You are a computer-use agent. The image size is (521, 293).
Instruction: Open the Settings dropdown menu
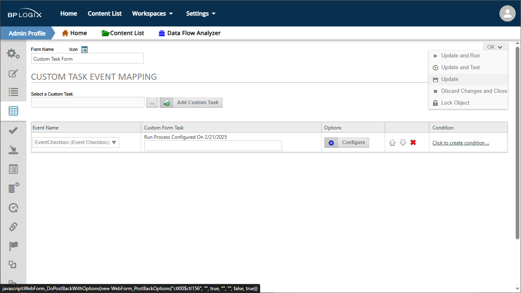[x=201, y=13]
